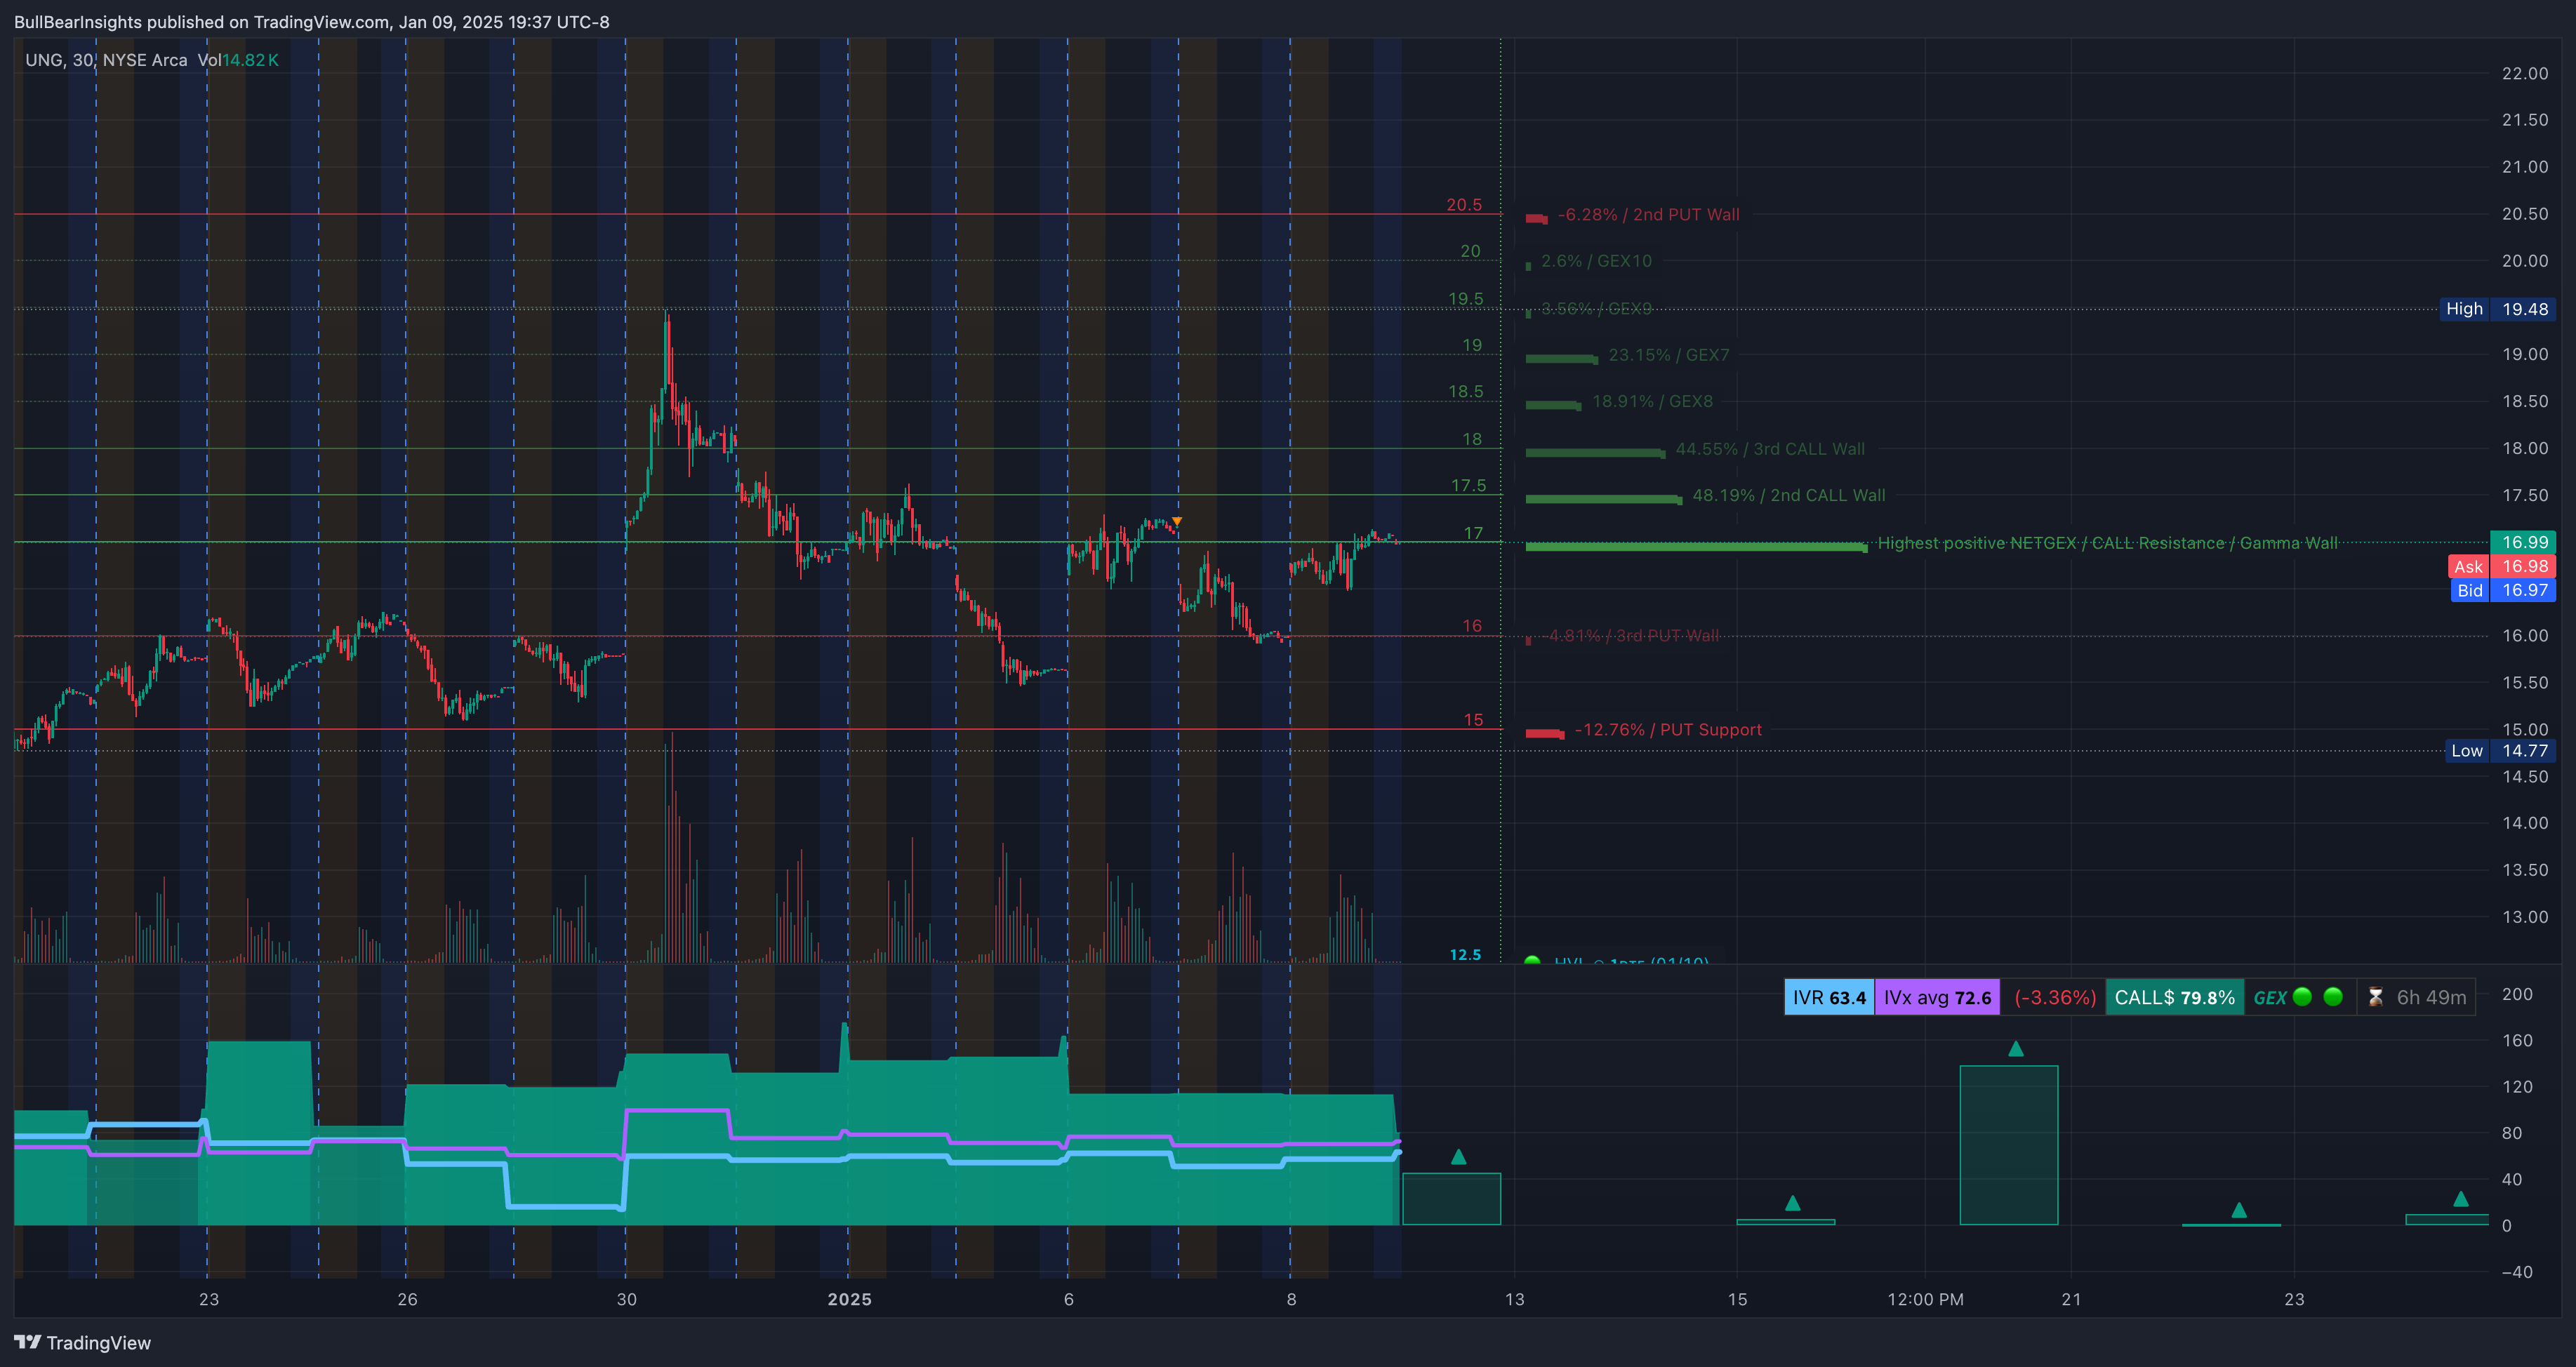Click the triangle at the far right edge of the lower pane
2576x1367 pixels.
[x=2461, y=1198]
